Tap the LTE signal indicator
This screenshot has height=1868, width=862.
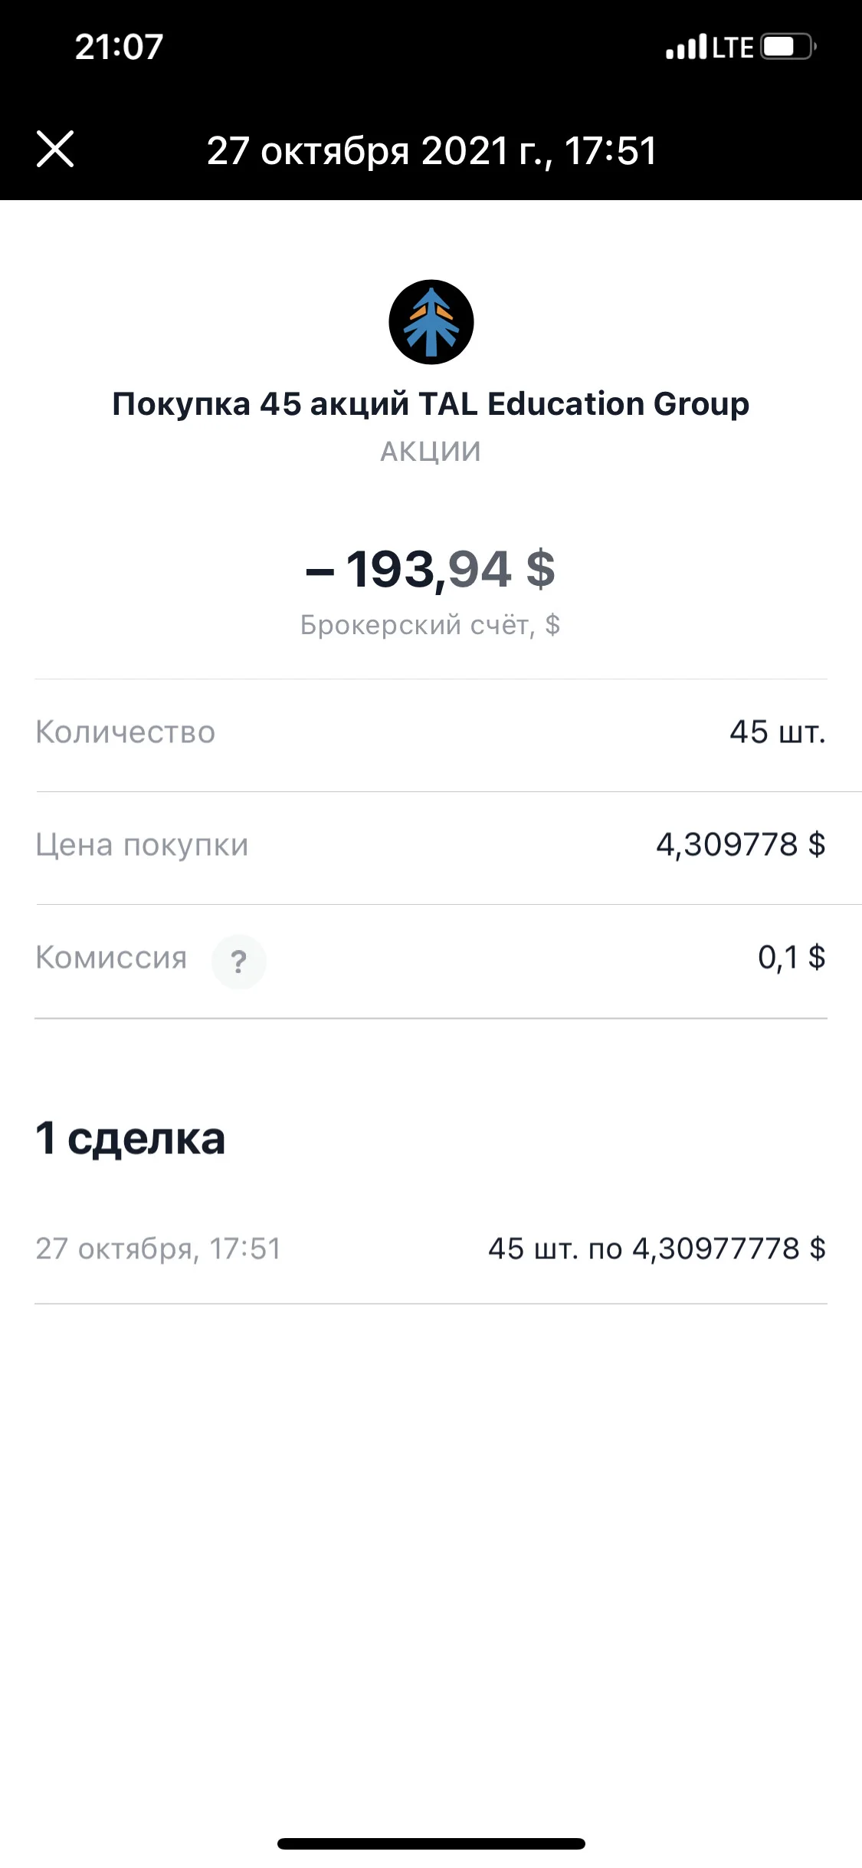pos(733,48)
